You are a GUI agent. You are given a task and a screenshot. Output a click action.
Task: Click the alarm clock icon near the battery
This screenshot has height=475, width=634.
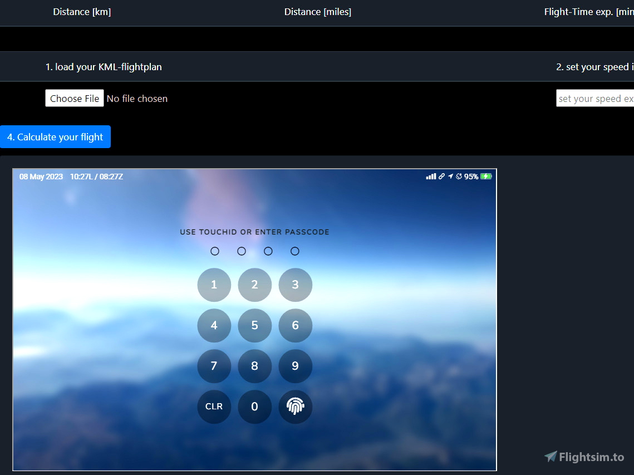click(x=459, y=177)
